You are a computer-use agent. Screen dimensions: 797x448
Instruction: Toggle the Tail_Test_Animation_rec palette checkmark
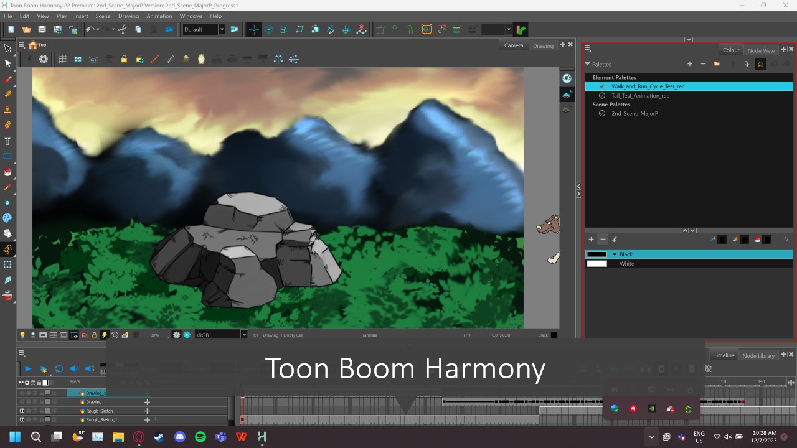tap(602, 96)
